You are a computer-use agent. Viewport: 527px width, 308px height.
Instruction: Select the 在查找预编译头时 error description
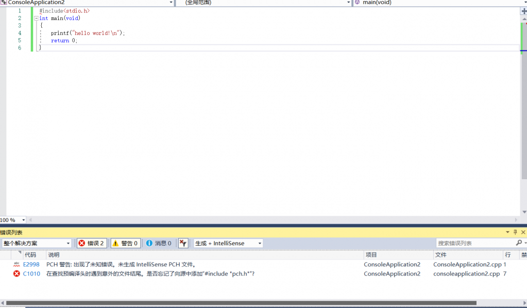click(x=150, y=273)
